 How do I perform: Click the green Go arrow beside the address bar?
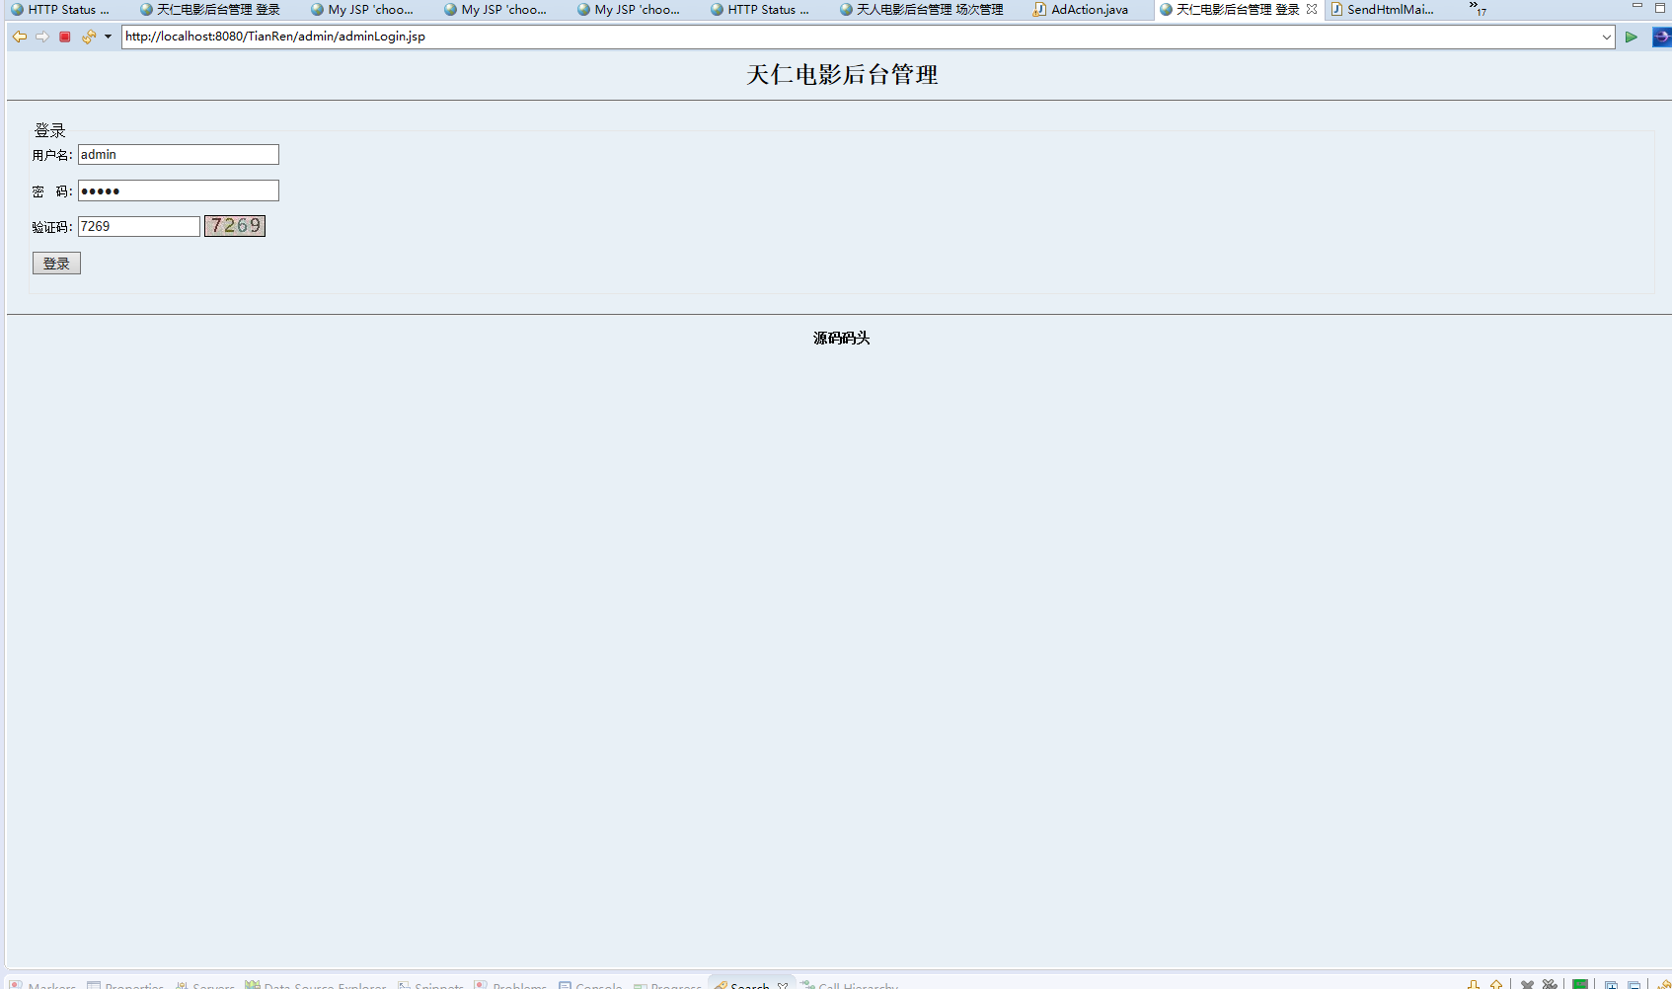[1631, 37]
